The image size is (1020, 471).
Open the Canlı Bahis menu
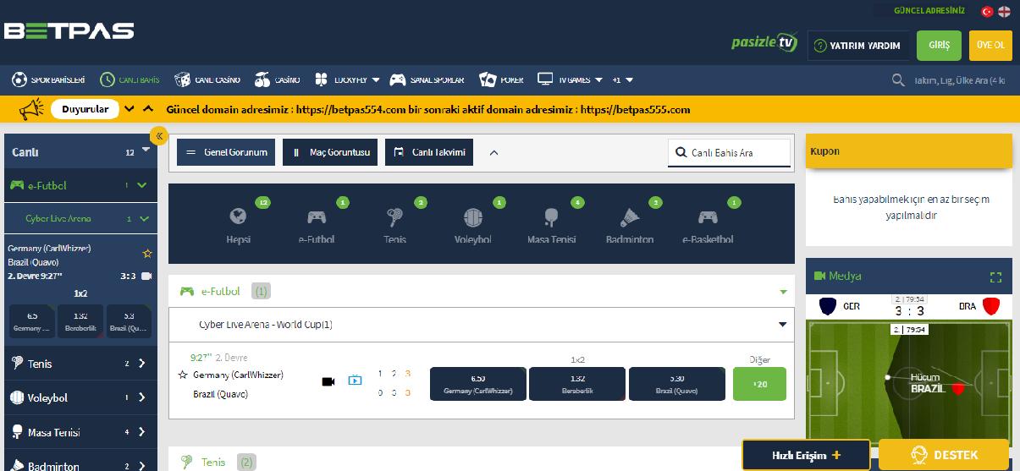pos(130,79)
